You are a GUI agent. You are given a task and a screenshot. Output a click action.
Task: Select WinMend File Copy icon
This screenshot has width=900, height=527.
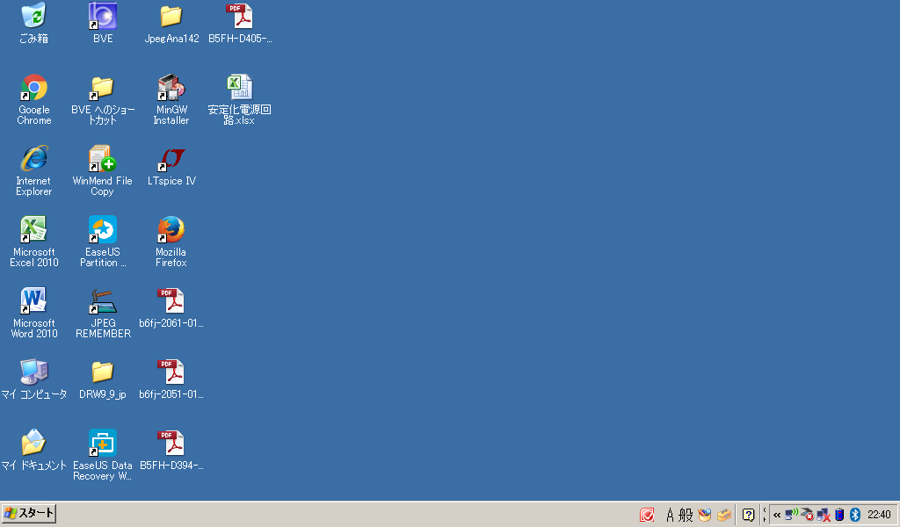103,159
